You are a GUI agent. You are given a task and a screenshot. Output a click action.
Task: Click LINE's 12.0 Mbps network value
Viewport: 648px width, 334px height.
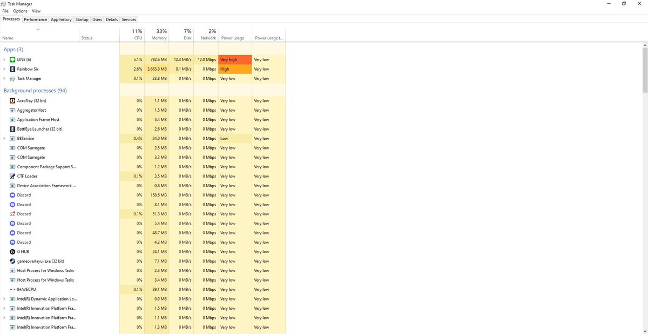[x=206, y=59]
